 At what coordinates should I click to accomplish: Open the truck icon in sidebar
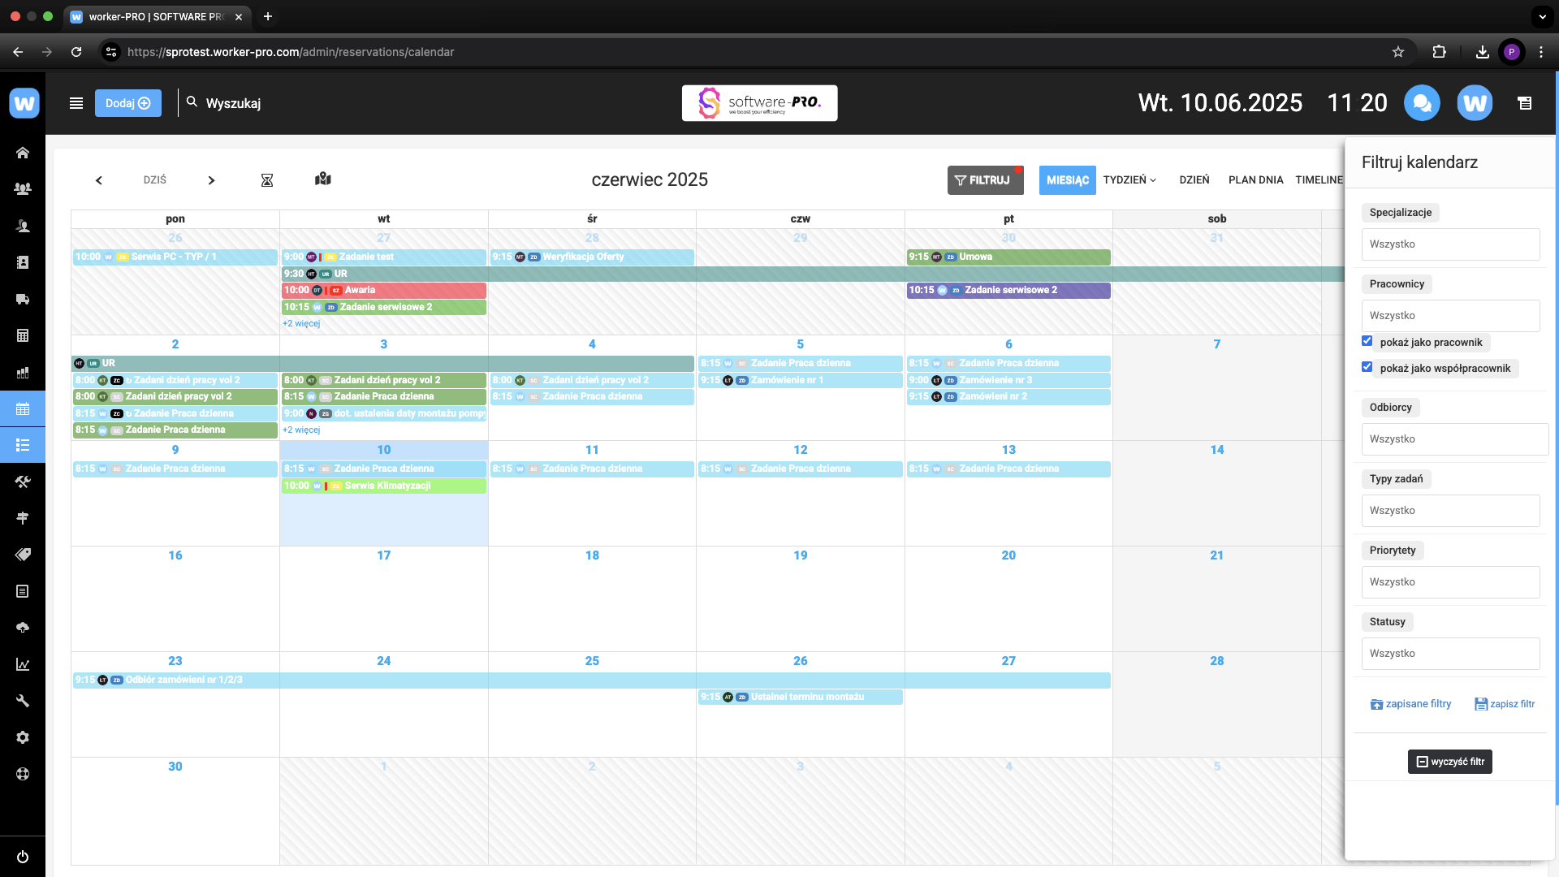[x=23, y=299]
